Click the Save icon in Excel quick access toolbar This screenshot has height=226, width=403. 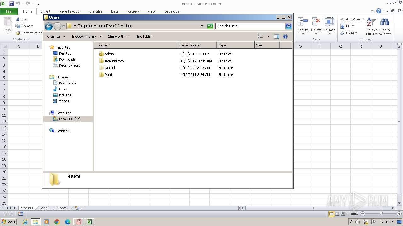[11, 3]
